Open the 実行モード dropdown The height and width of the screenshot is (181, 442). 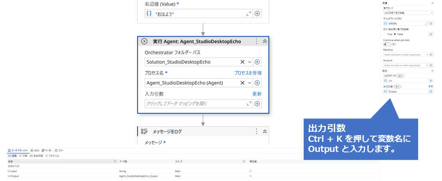(406, 13)
